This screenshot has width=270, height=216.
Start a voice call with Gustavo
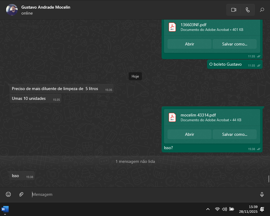[248, 10]
